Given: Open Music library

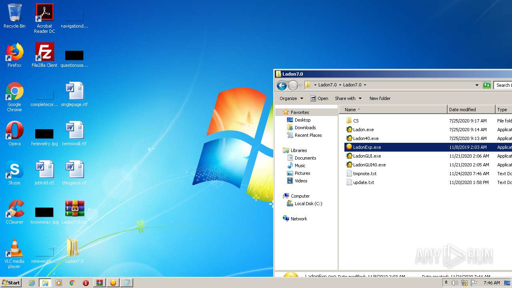Looking at the screenshot, I should 300,166.
